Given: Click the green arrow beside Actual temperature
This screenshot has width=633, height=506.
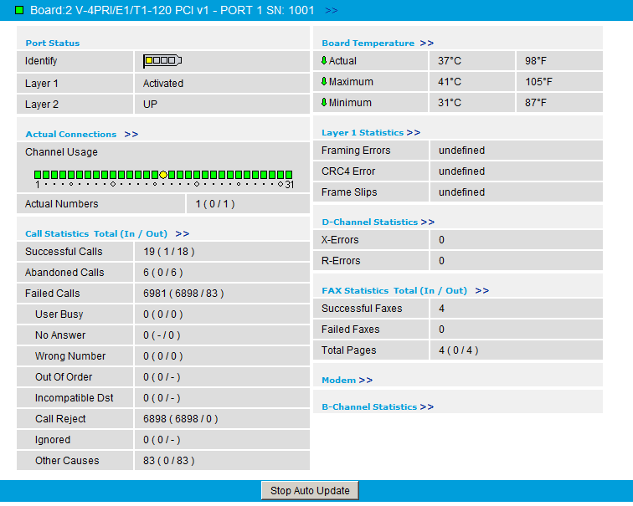Looking at the screenshot, I should pos(324,61).
